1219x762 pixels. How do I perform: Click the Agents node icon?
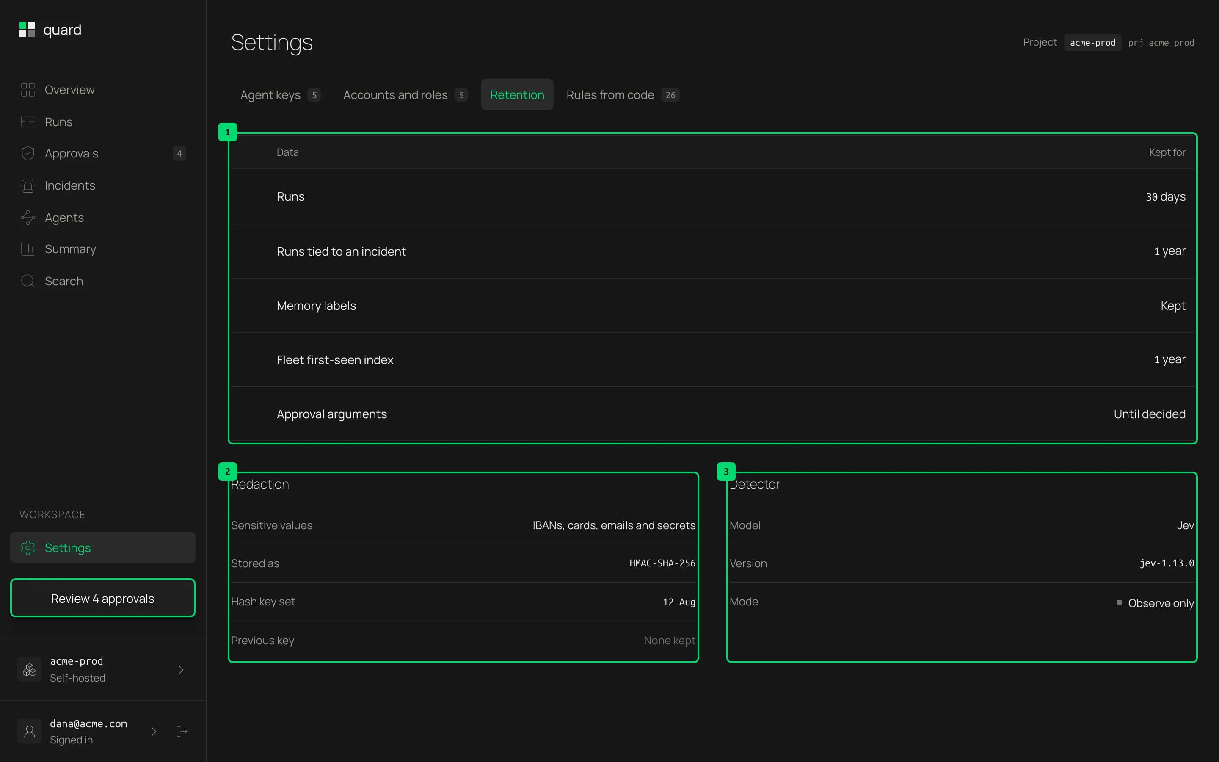28,218
